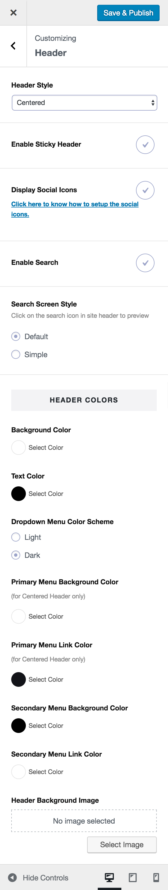Open the social icons setup link

[x=74, y=208]
